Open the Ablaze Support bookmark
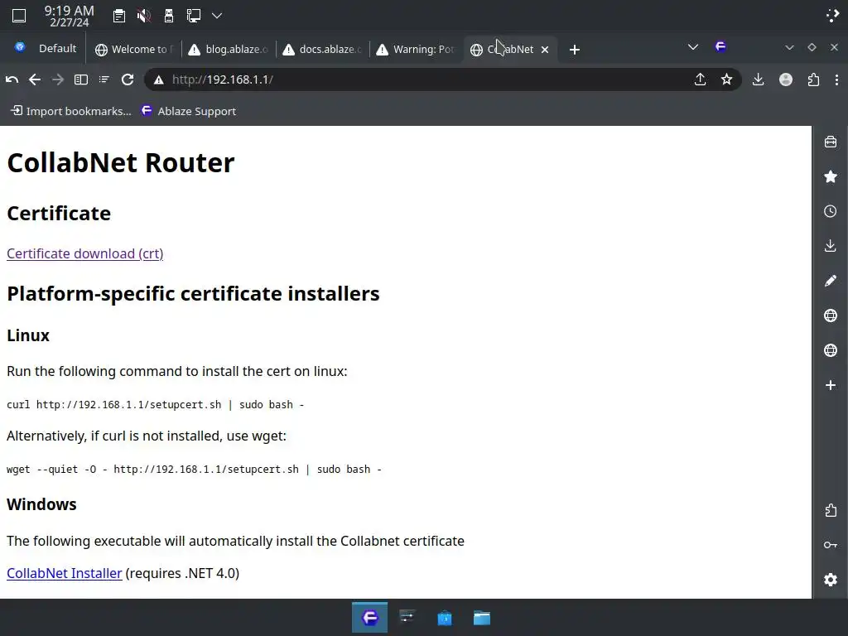Viewport: 848px width, 636px height. pyautogui.click(x=189, y=111)
